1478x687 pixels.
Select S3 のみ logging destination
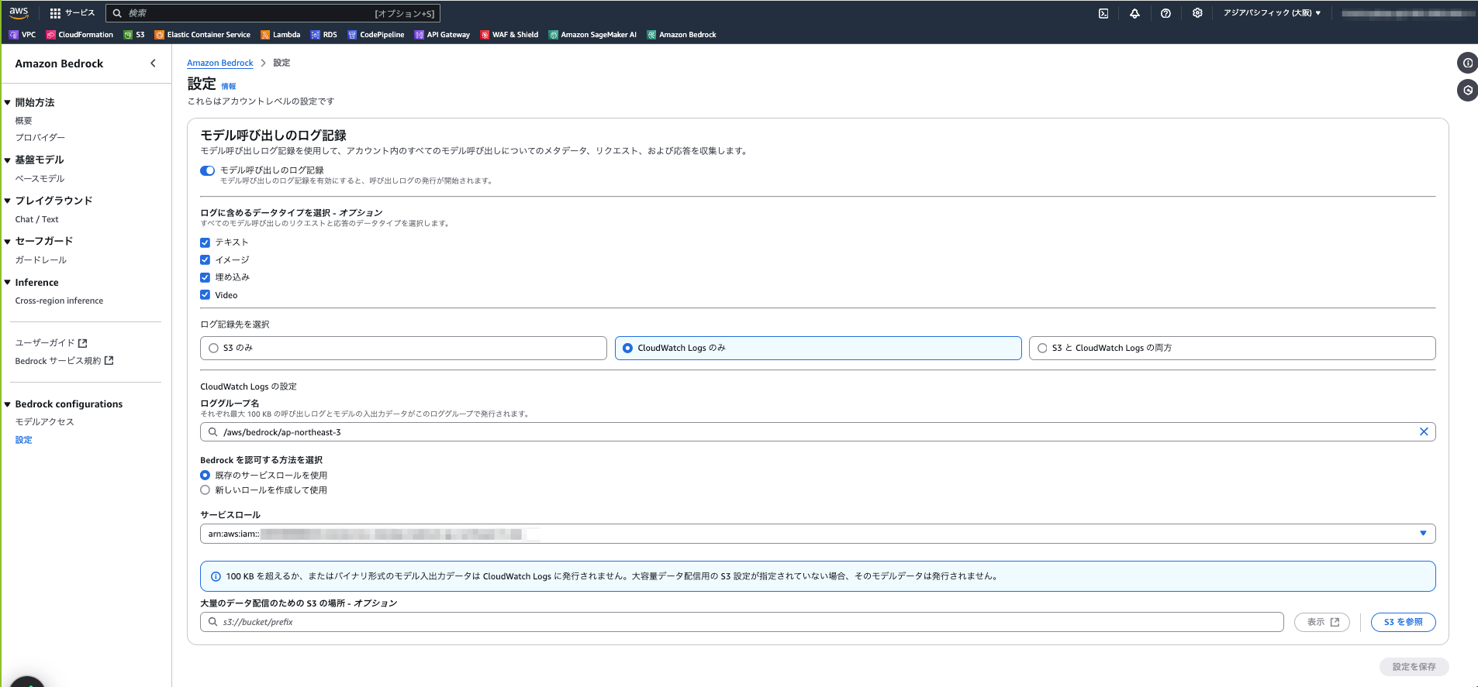pyautogui.click(x=403, y=349)
